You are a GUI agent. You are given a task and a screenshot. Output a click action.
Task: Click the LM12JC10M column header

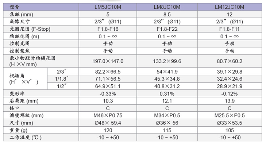tap(229, 6)
